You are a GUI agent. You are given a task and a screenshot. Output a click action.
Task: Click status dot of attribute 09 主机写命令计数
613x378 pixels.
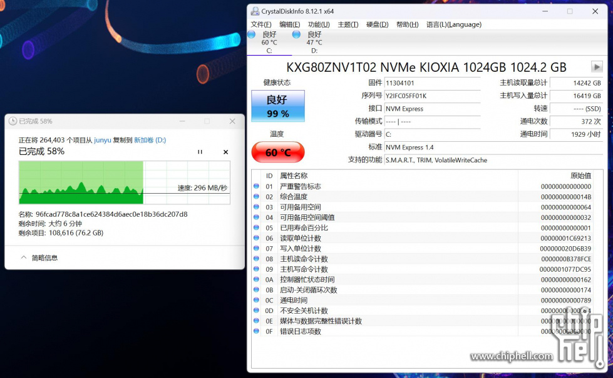click(x=257, y=269)
